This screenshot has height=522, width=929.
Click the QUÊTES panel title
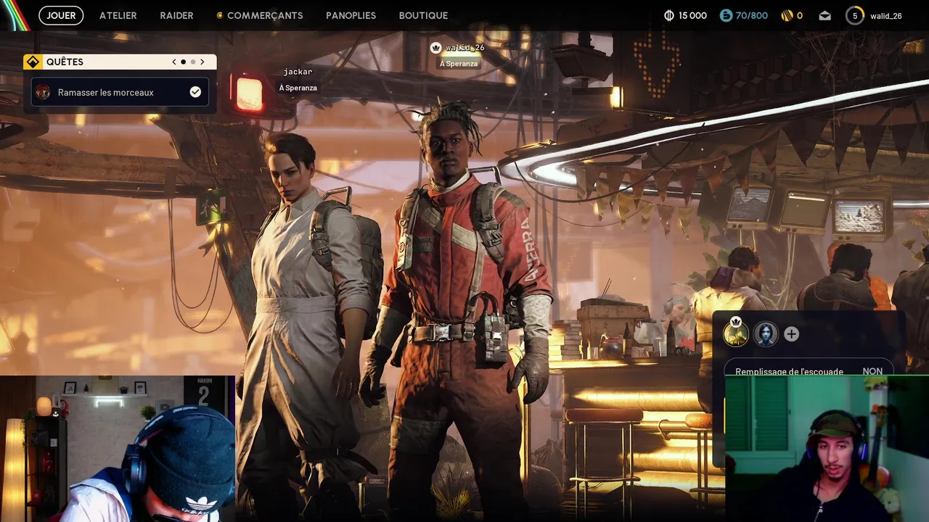65,62
